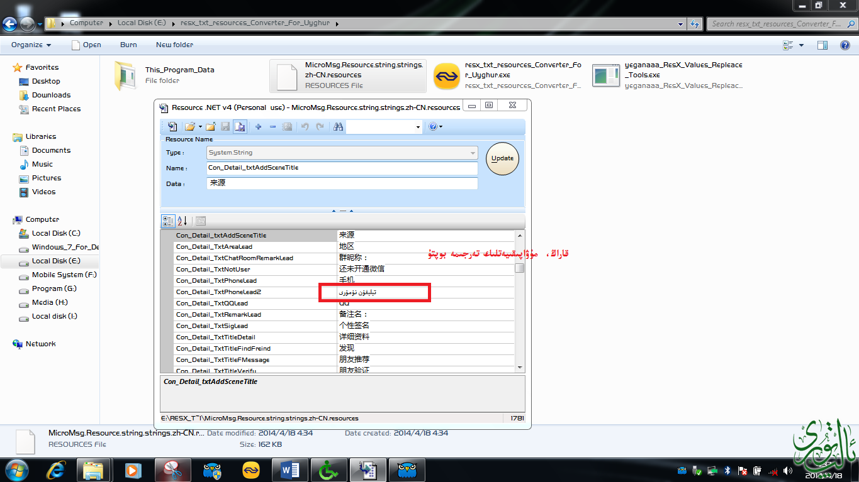Click the redo arrow icon in Resource .NET
Viewport: 859px width, 482px height.
(x=320, y=126)
